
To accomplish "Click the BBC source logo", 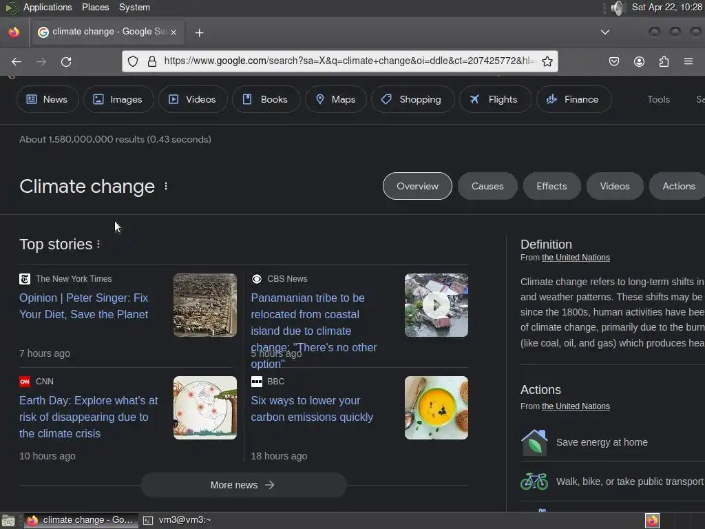I will [257, 382].
